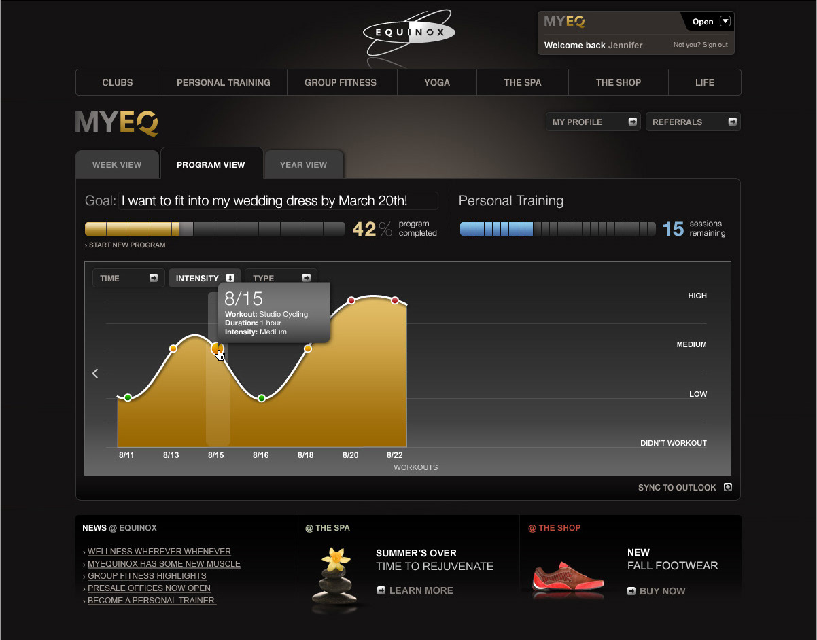Click the previous arrow left of chart
Image resolution: width=817 pixels, height=640 pixels.
tap(95, 373)
